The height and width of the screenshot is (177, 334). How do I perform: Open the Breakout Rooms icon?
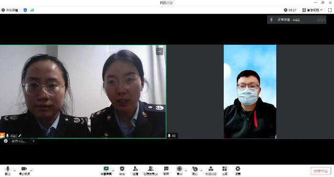[211, 171]
